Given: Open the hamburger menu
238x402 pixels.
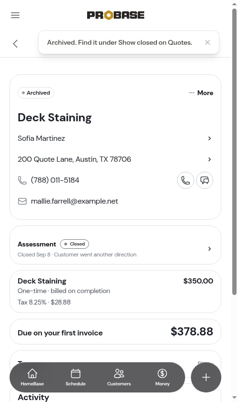Looking at the screenshot, I should (15, 15).
